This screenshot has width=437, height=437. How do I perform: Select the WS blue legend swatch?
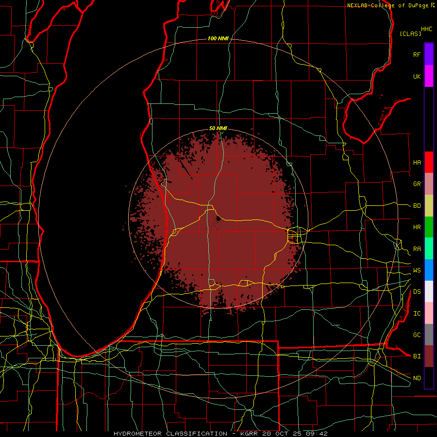pyautogui.click(x=429, y=270)
